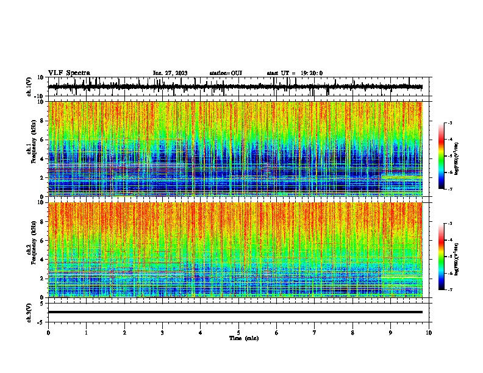The height and width of the screenshot is (373, 483).
Task: Click the "8" kHz tick on ch.1 spectrogram axis
Action: click(43, 121)
